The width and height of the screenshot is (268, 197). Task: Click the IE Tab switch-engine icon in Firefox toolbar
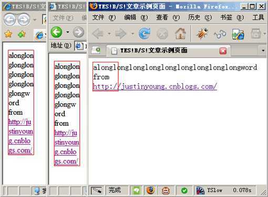point(238,34)
